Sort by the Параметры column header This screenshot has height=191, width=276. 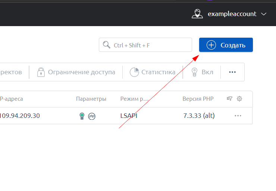click(91, 99)
